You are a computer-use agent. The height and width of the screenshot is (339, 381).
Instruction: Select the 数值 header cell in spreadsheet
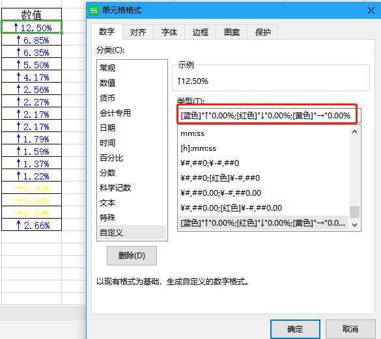click(x=32, y=14)
